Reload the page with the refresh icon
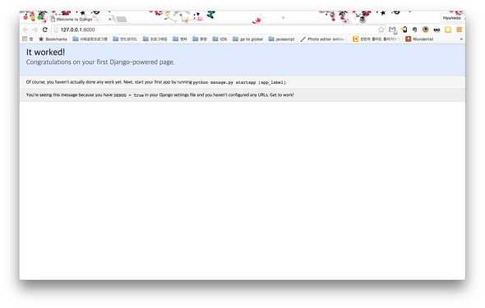 pos(45,30)
